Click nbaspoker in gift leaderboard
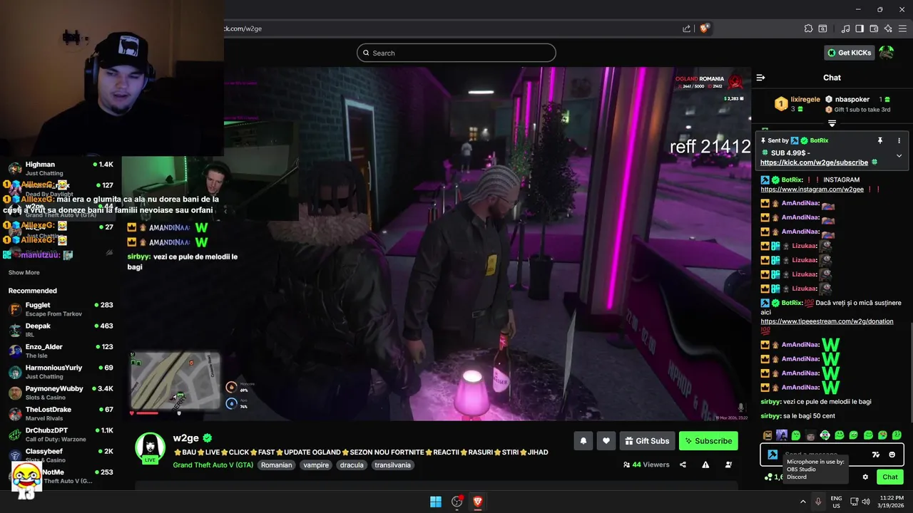 pos(852,100)
